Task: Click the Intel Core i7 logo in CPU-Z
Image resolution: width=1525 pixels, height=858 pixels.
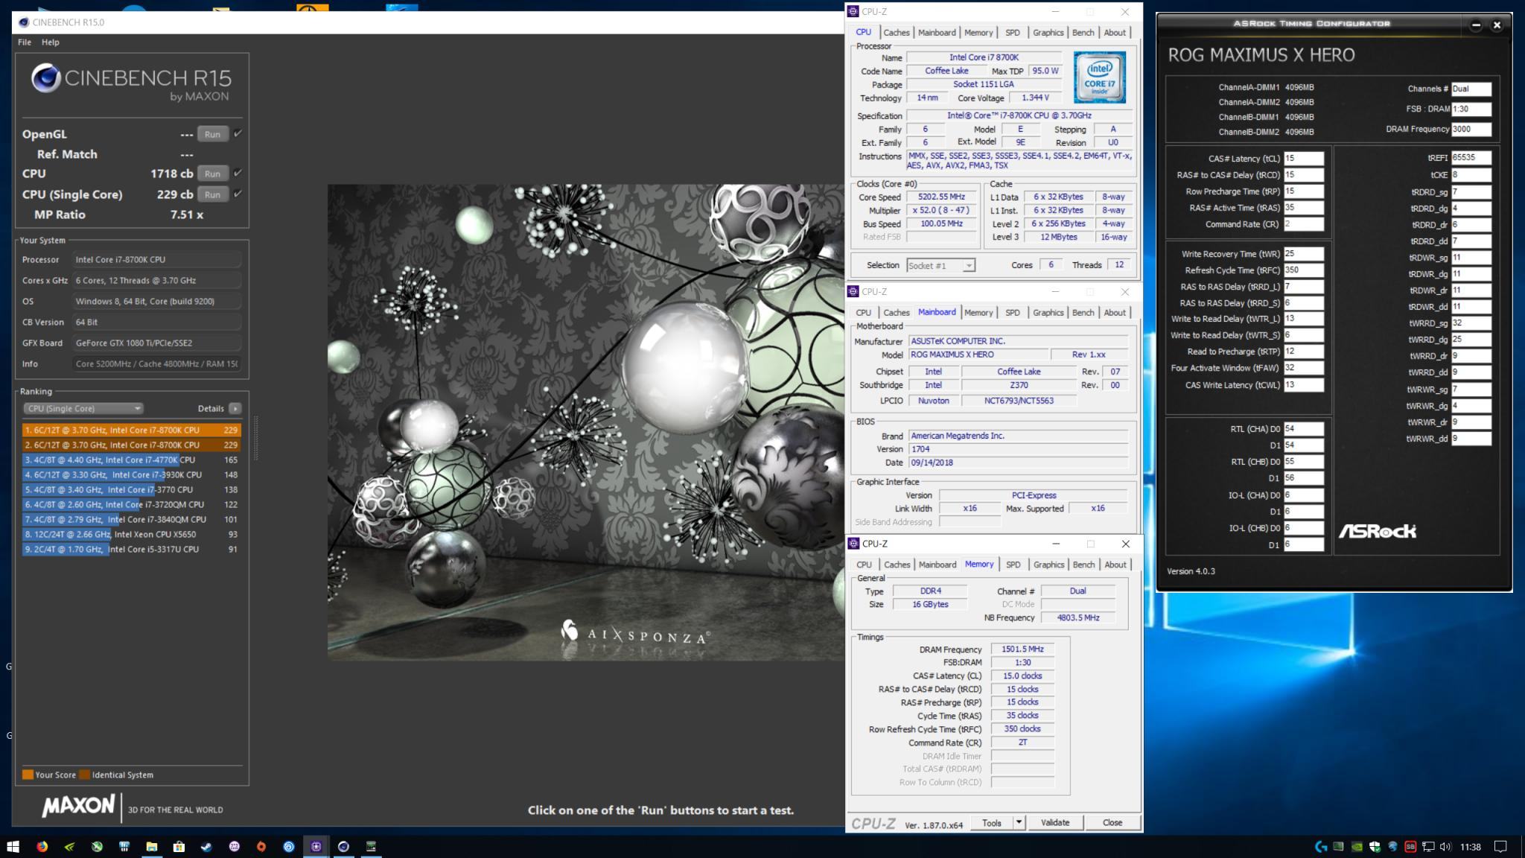Action: pos(1099,77)
